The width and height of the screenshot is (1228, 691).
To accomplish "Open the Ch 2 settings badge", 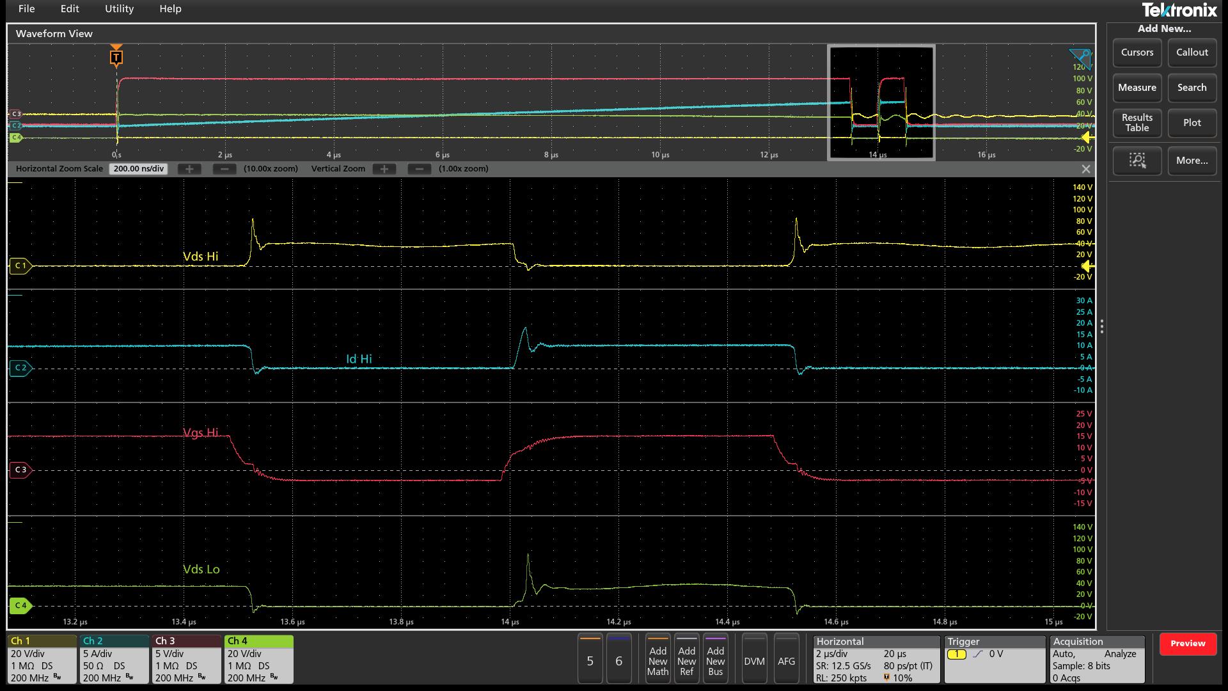I will 114,659.
